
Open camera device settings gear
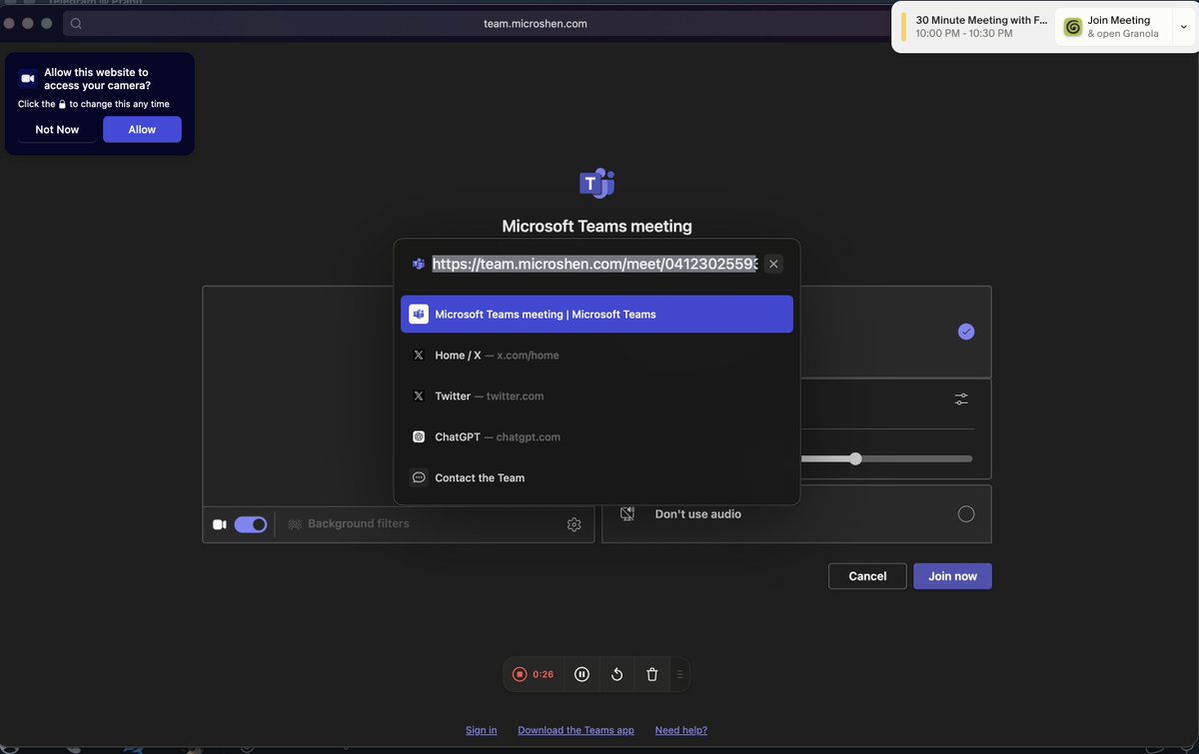(x=574, y=524)
